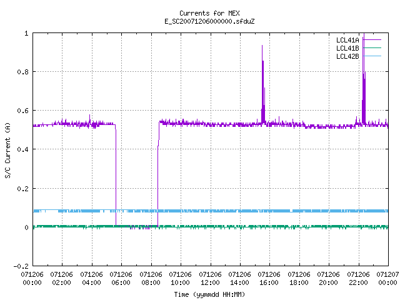Click the y-axis label 'S/C Current (A)'
400x300 pixels.
[x=8, y=151]
